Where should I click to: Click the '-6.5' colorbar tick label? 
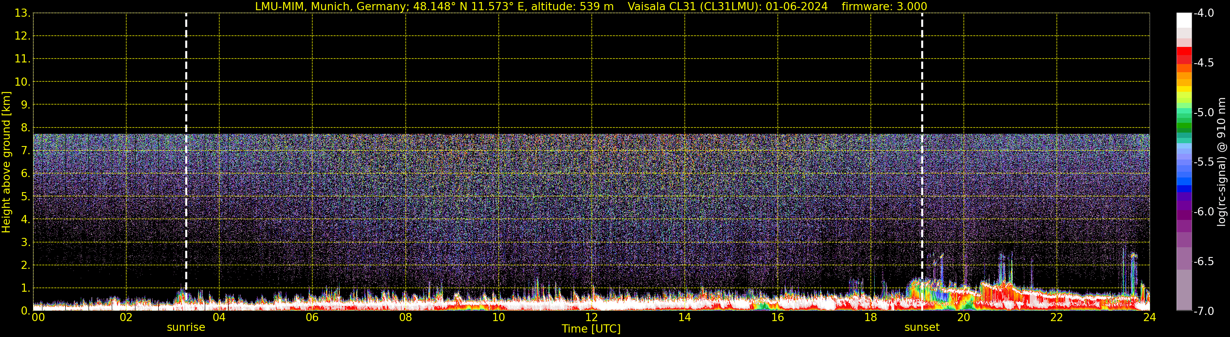point(1204,262)
